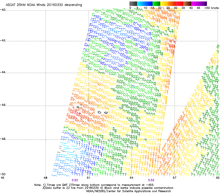Click the island outline left of longitude 52
The height and width of the screenshot is (193, 220).
[x=100, y=112]
